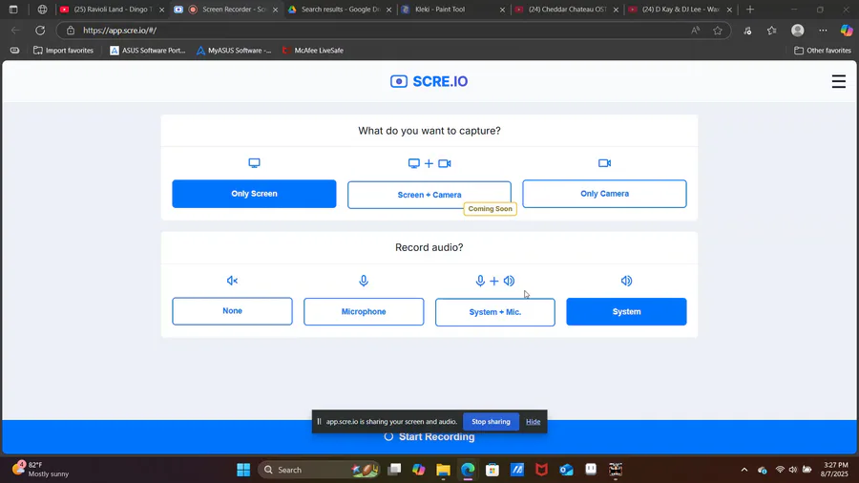859x483 pixels.
Task: Choose the Screen + Camera option
Action: click(429, 195)
